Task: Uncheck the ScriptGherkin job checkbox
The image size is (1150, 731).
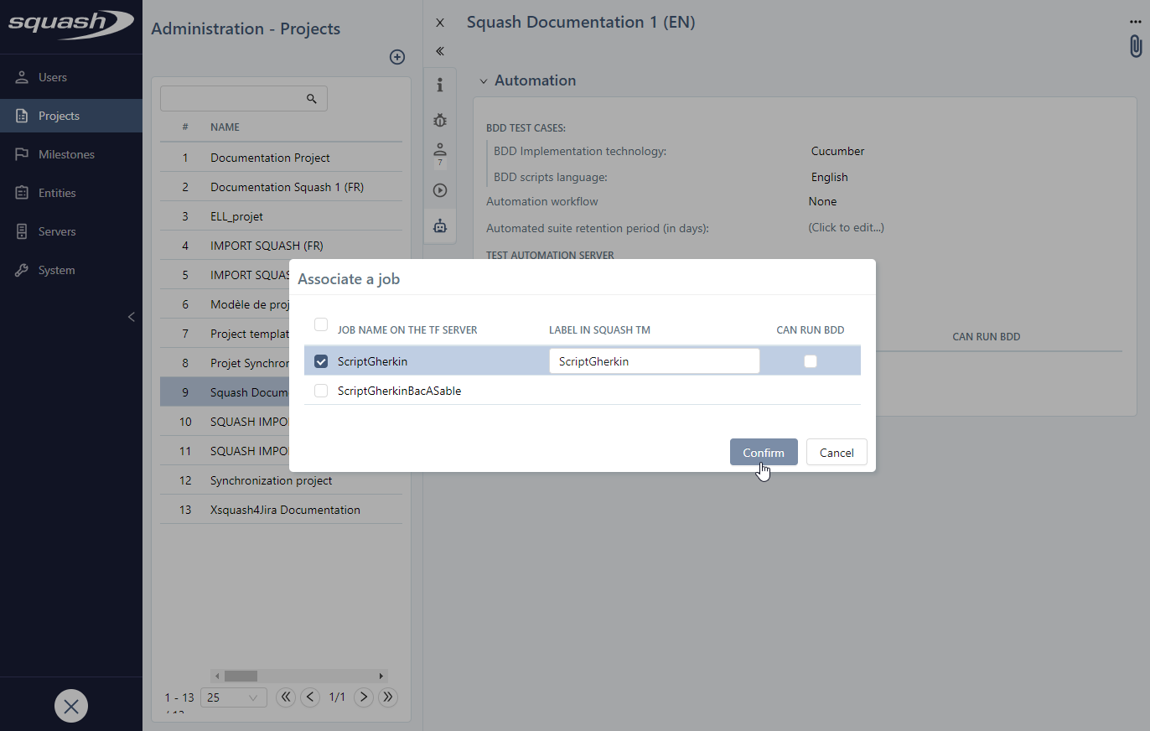Action: click(x=321, y=361)
